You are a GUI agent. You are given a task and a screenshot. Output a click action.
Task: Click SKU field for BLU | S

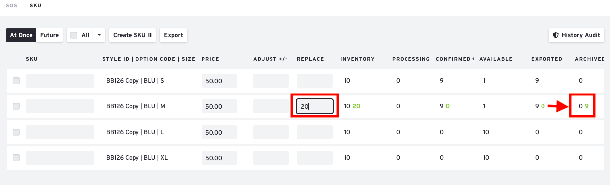tap(60, 81)
